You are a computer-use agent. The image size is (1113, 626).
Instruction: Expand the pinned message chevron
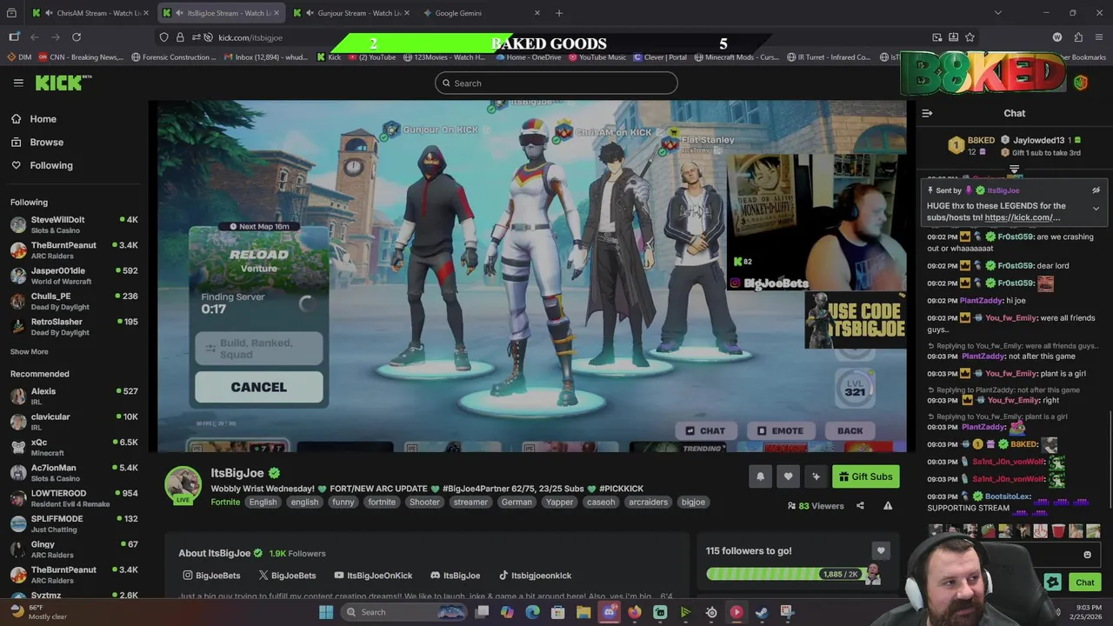pos(1096,209)
